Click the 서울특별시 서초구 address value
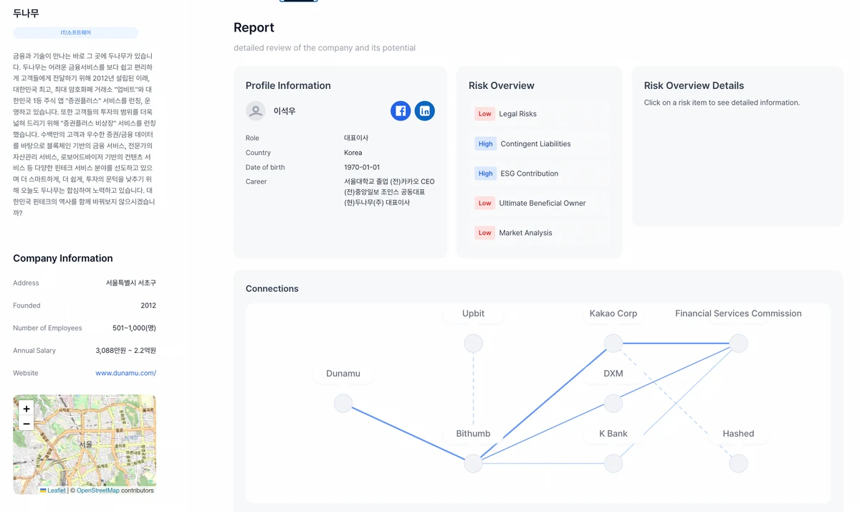The width and height of the screenshot is (860, 512). tap(131, 283)
